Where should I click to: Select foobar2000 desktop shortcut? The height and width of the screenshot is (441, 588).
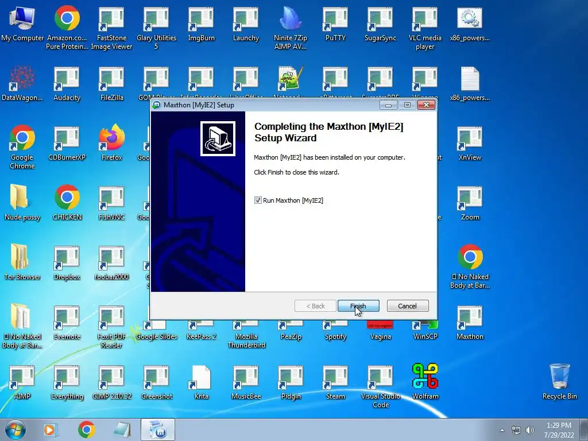(111, 263)
